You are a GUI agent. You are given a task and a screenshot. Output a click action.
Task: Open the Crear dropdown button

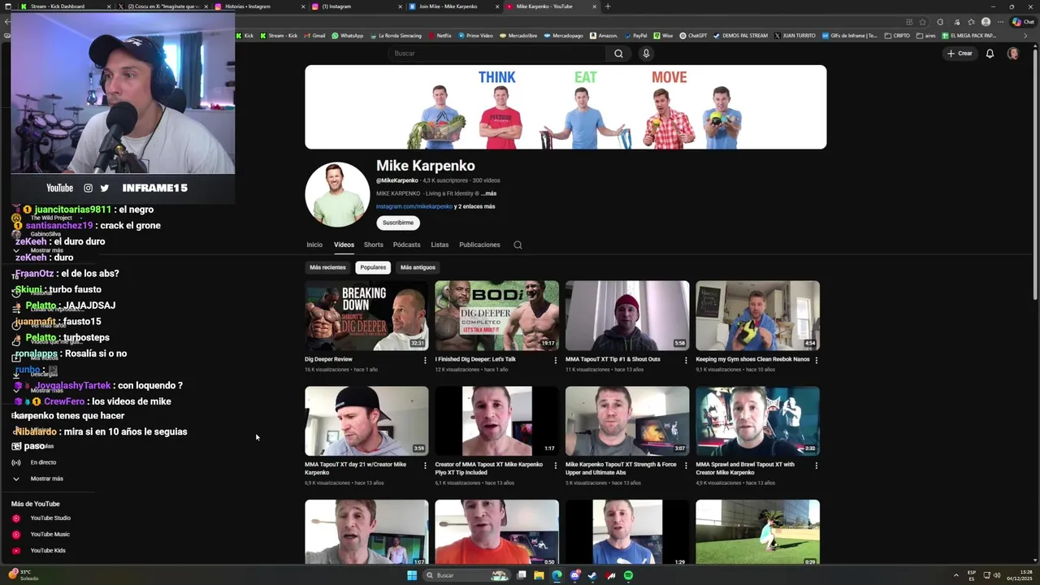pyautogui.click(x=960, y=54)
